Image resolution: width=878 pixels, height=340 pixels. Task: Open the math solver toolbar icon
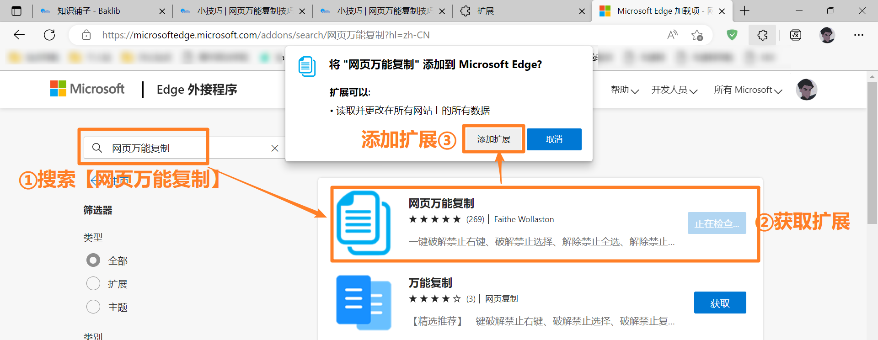coord(796,35)
